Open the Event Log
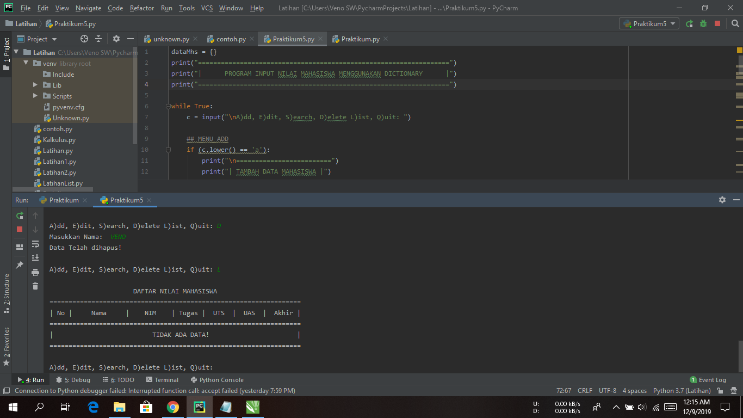The image size is (743, 418). tap(708, 380)
